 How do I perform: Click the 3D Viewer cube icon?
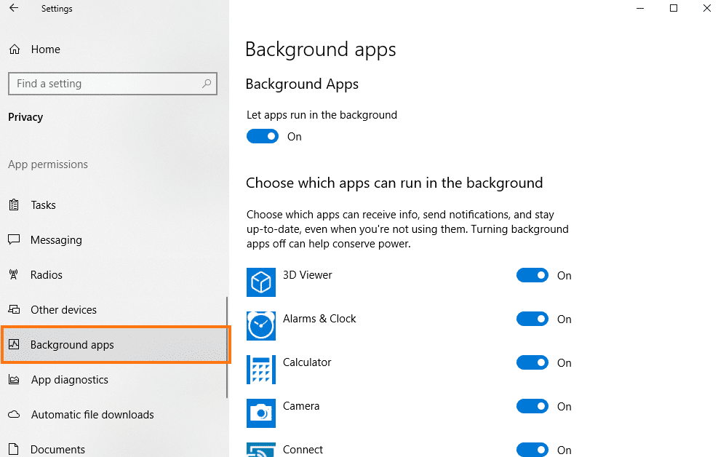[261, 282]
